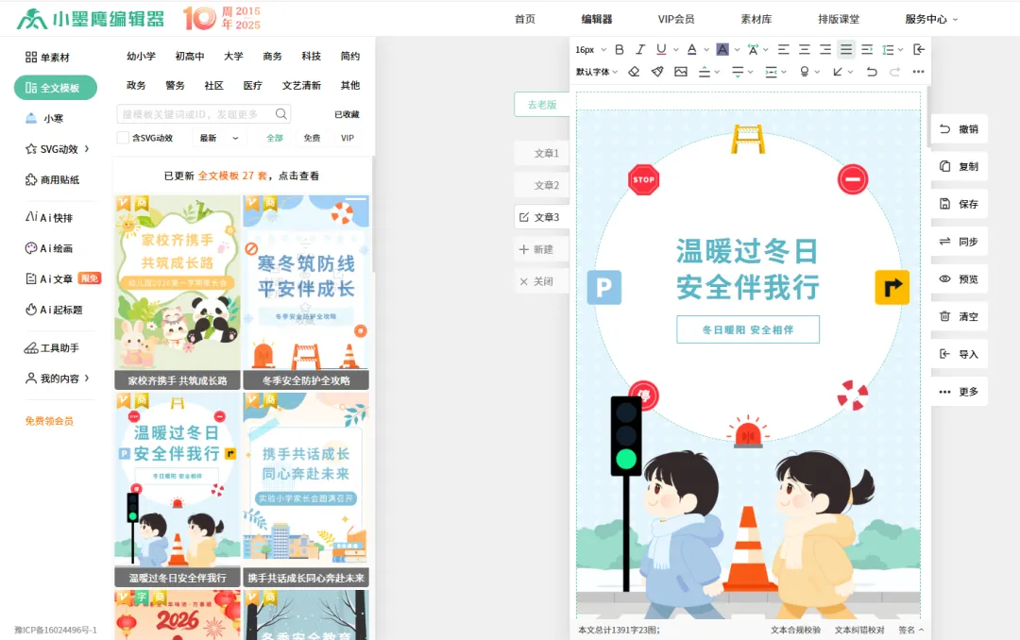Select the format painter brush
Image resolution: width=1020 pixels, height=640 pixels.
[657, 72]
